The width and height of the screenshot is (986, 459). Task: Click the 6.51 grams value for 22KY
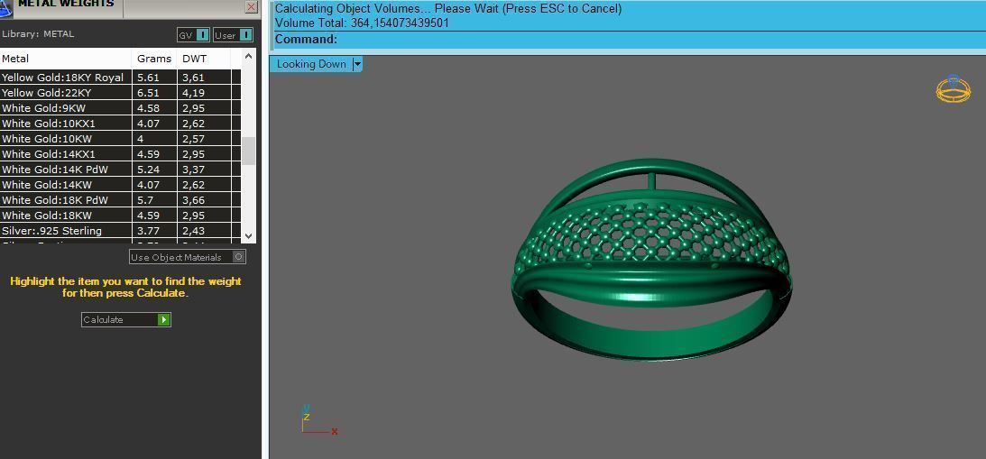[x=149, y=92]
